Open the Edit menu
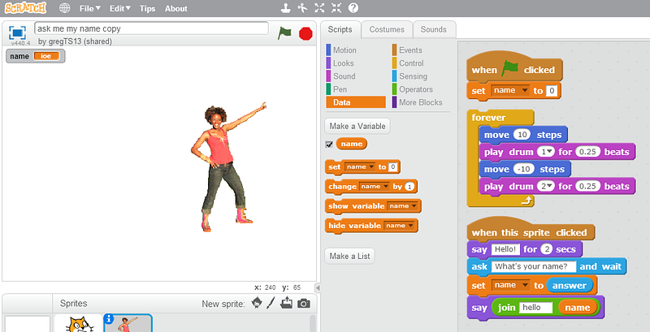650x332 pixels. (120, 8)
